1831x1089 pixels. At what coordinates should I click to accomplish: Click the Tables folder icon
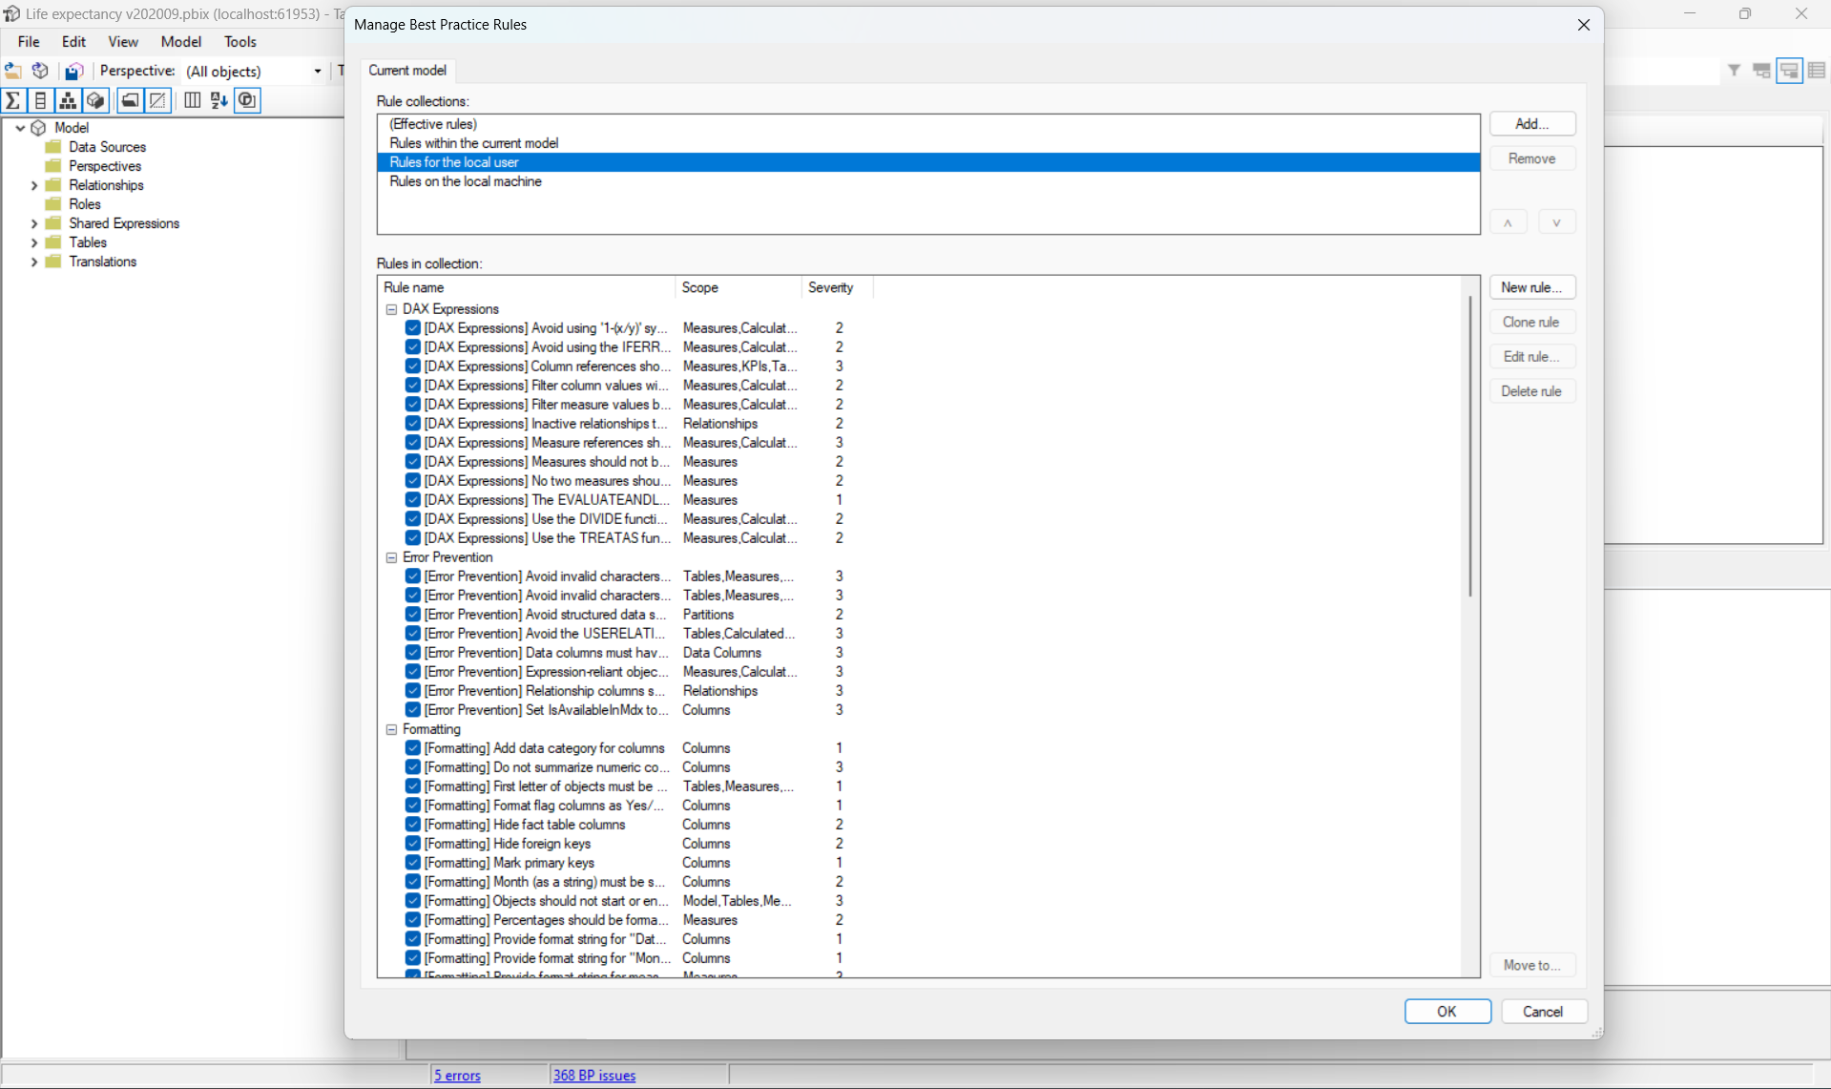coord(53,242)
